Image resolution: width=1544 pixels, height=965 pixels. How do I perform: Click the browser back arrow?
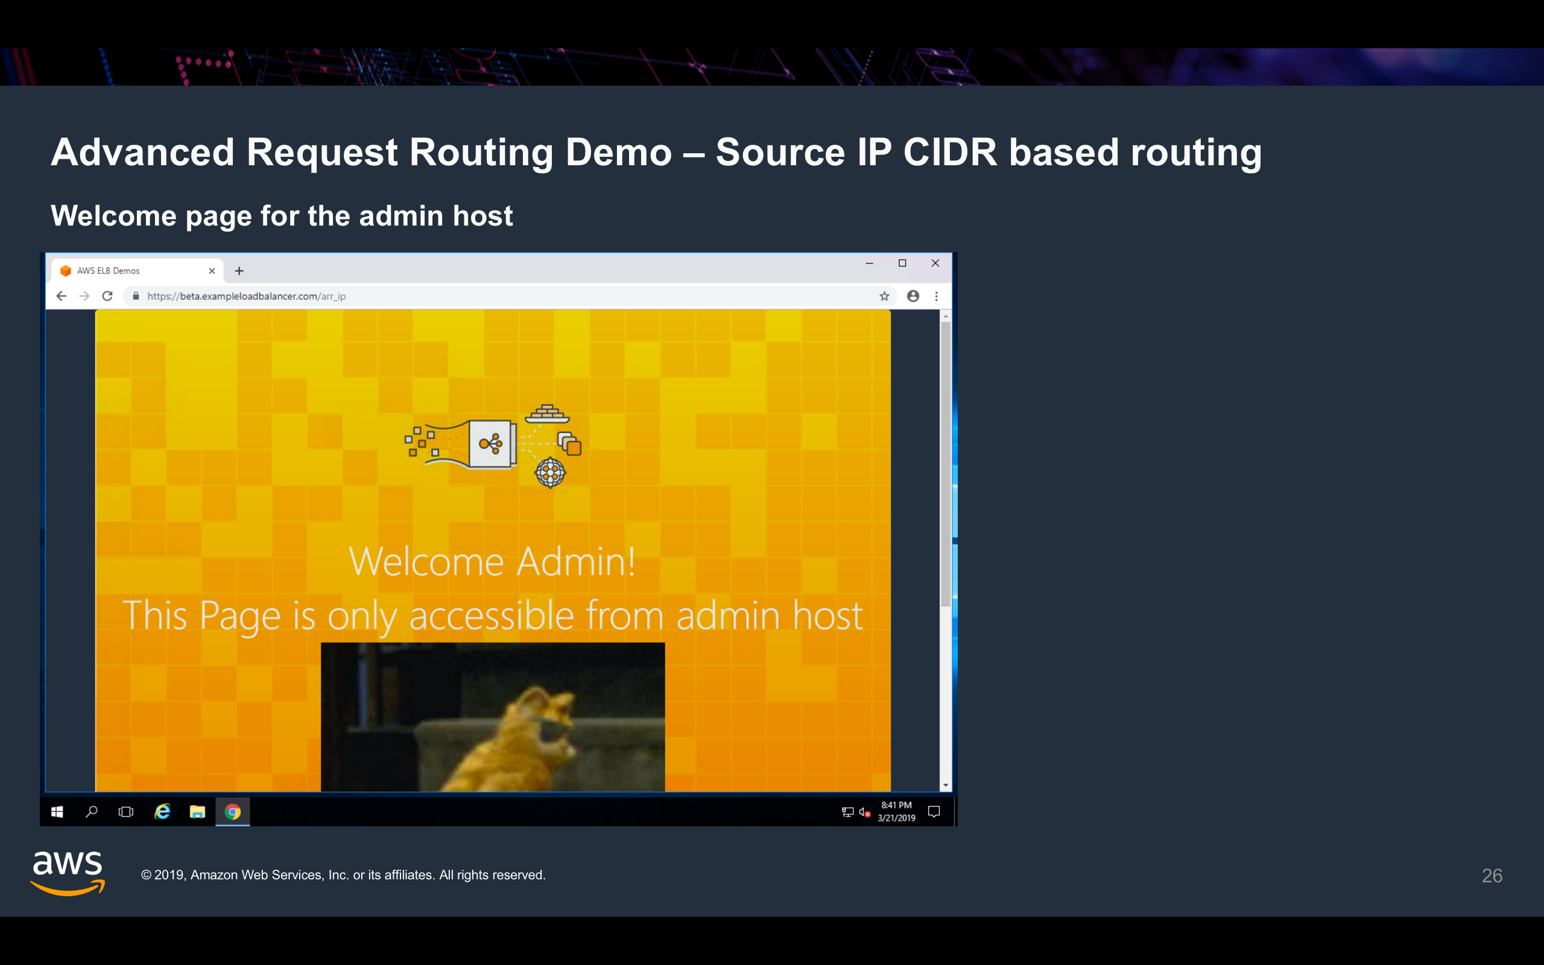(x=62, y=296)
